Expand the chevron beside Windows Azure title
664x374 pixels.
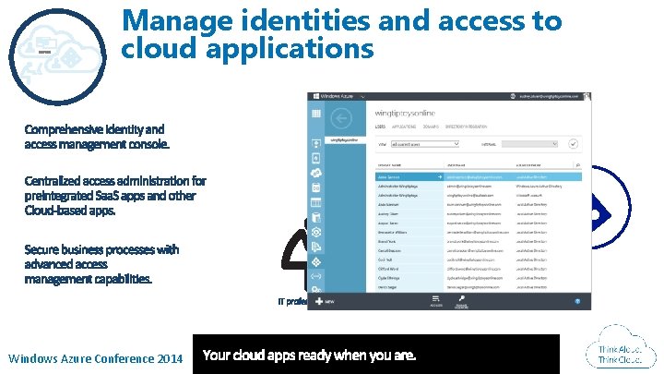click(362, 97)
